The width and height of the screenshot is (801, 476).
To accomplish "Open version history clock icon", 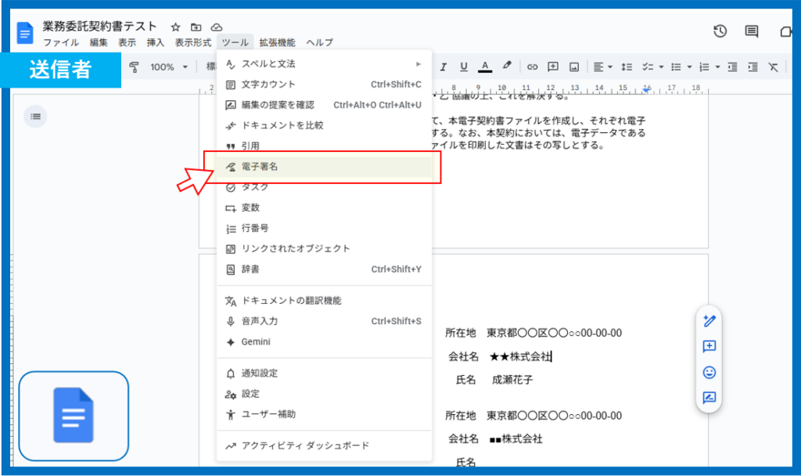I will click(720, 31).
